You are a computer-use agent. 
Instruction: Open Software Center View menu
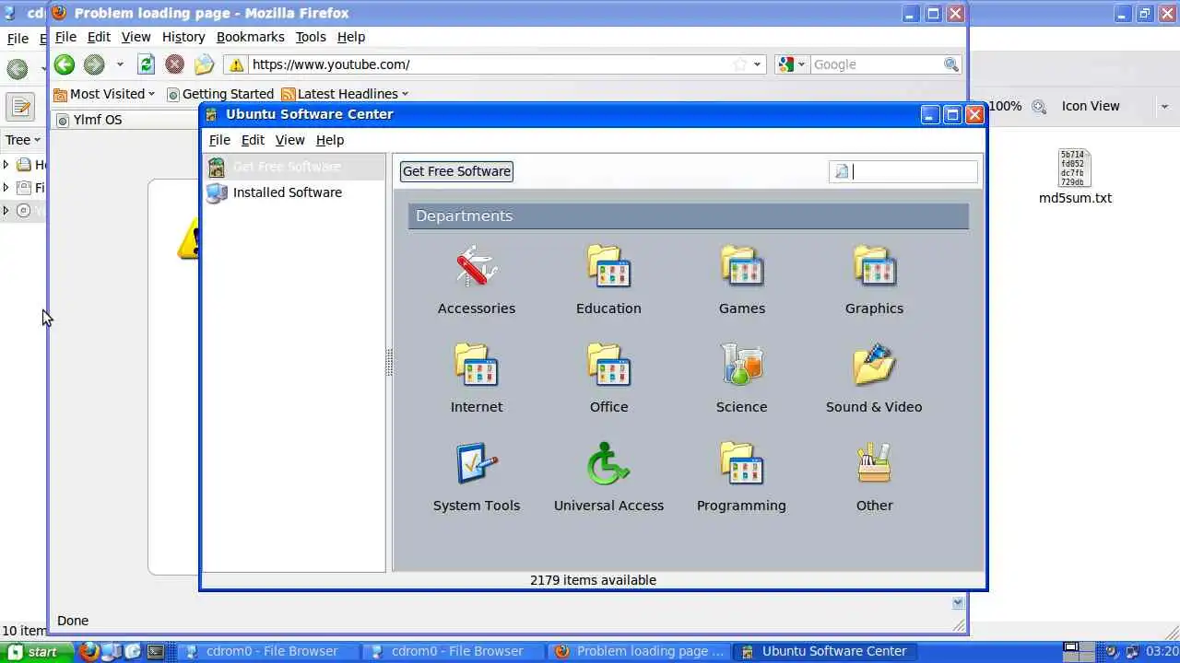(x=289, y=140)
